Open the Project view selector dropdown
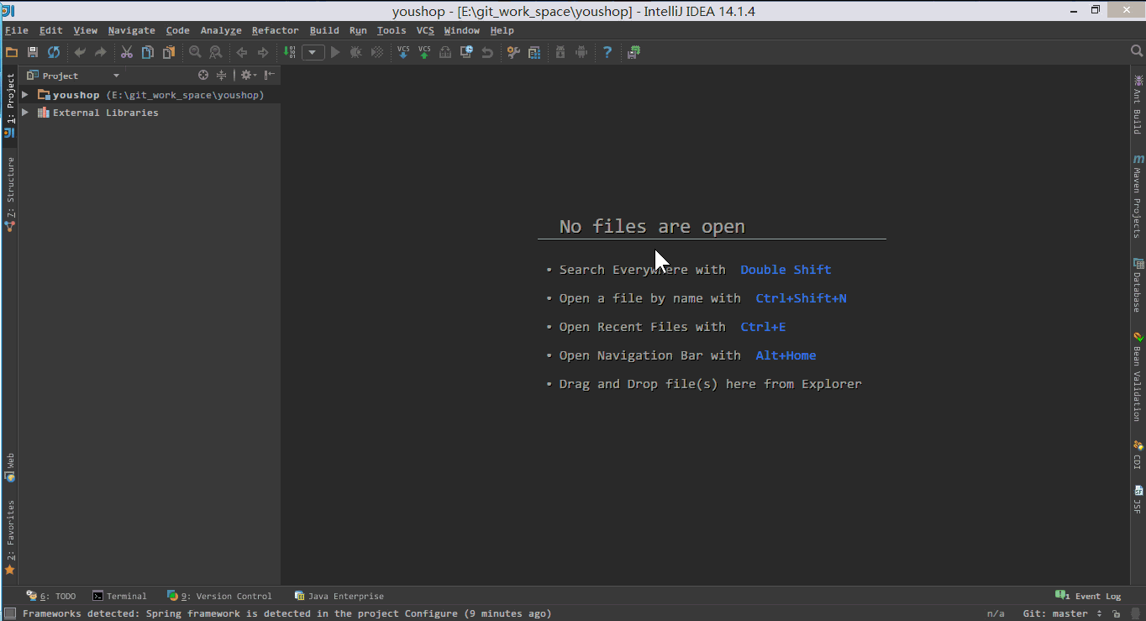The height and width of the screenshot is (621, 1146). [x=116, y=76]
